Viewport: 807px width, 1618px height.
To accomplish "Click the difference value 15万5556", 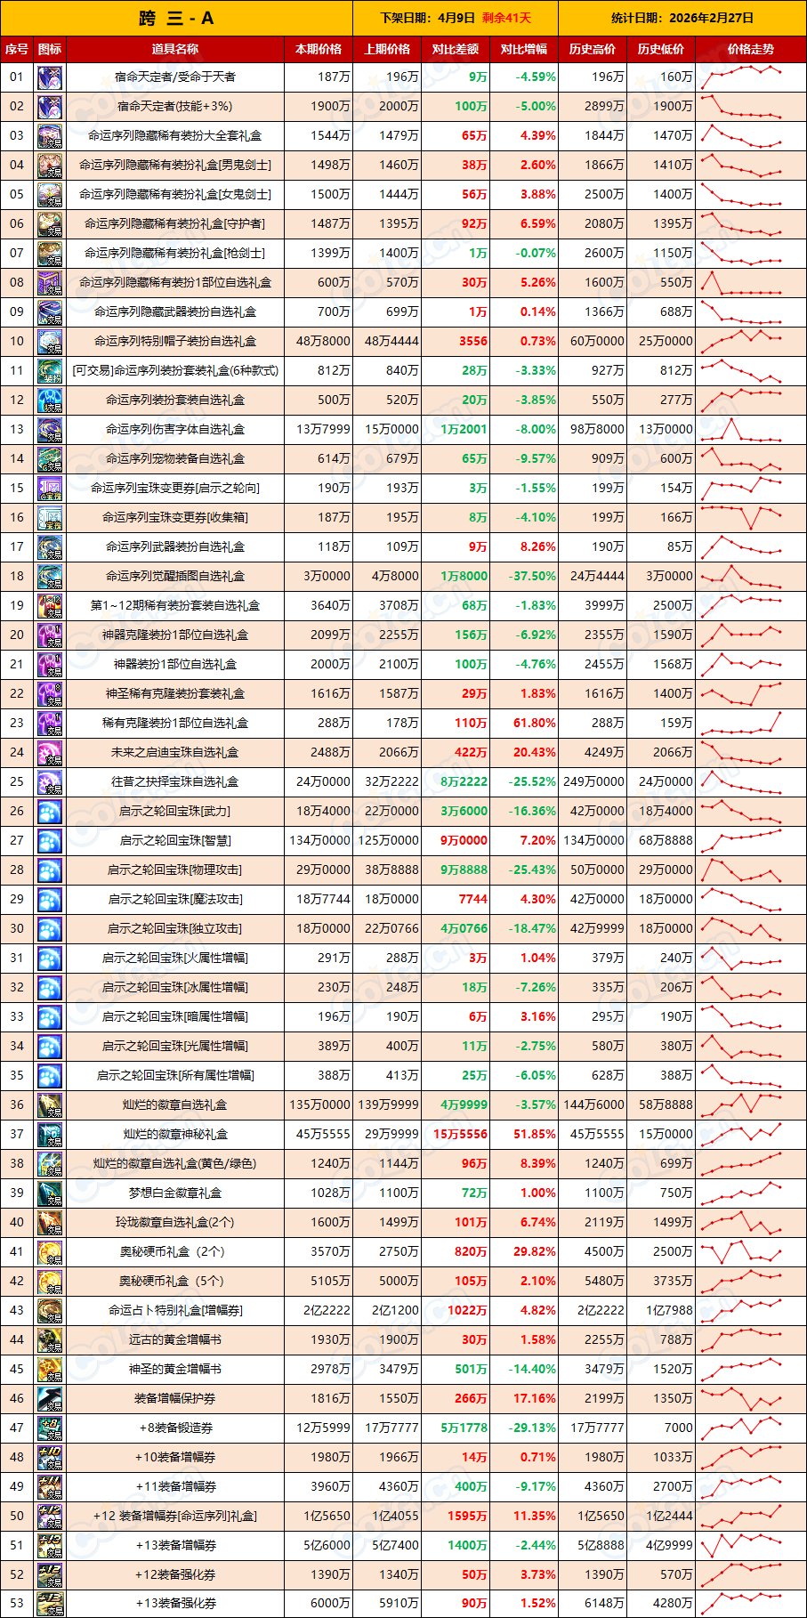I will (x=460, y=1135).
